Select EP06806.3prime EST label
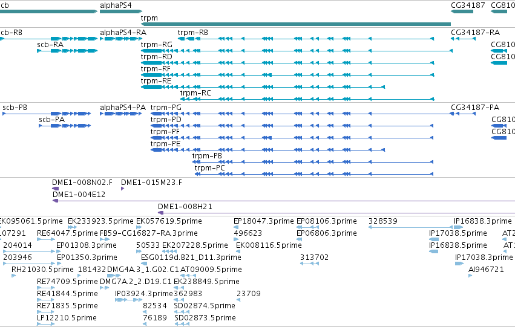 (326, 233)
